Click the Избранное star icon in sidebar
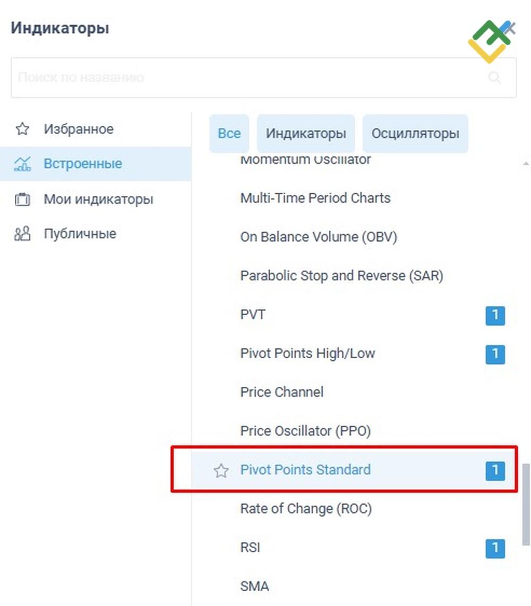The image size is (531, 606). tap(22, 129)
